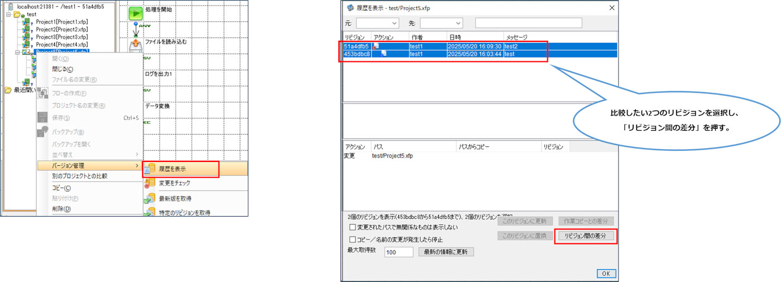Click the grayed 保存 floppy disk icon

tap(42, 118)
